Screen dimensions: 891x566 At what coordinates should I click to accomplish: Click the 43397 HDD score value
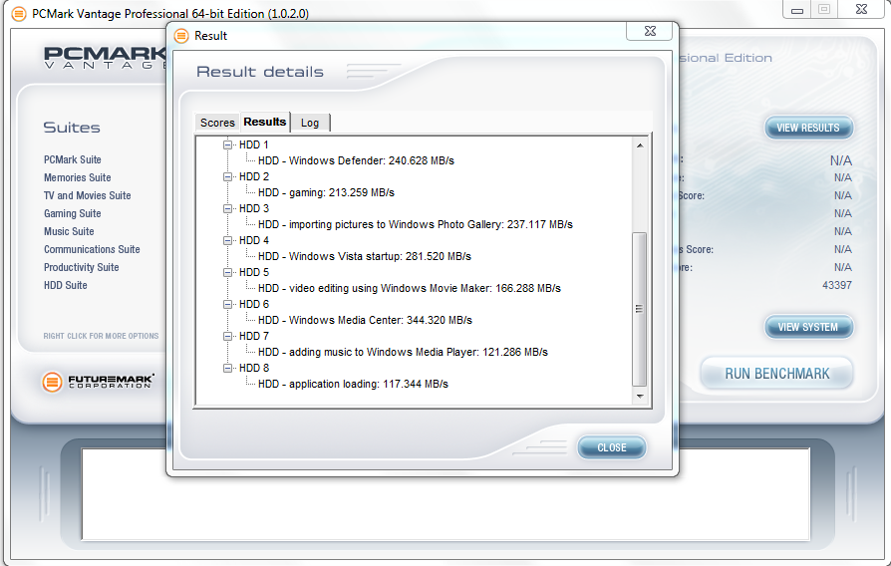836,285
